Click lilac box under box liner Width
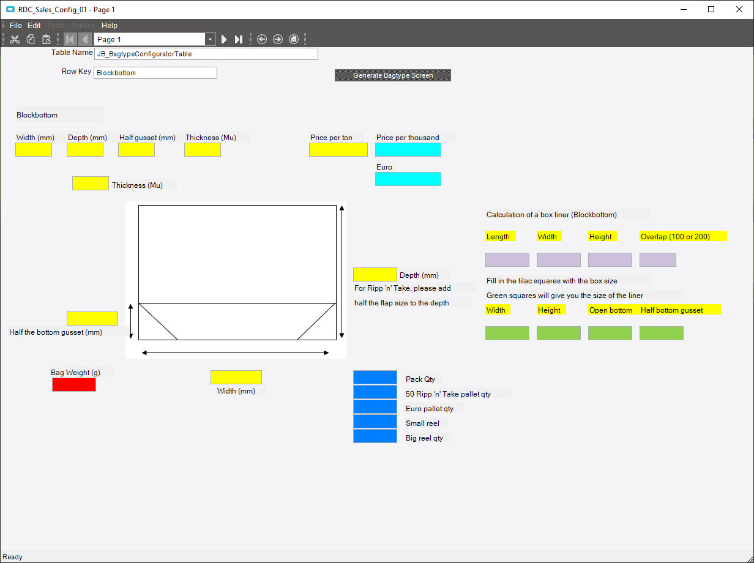 (x=559, y=260)
